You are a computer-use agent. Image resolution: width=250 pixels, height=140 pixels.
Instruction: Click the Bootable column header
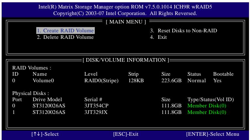coord(223,74)
